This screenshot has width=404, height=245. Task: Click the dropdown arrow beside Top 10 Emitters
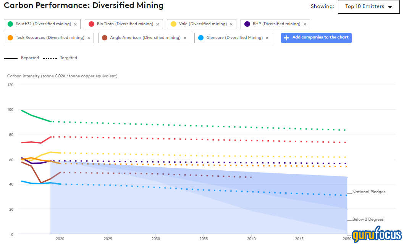click(x=390, y=7)
